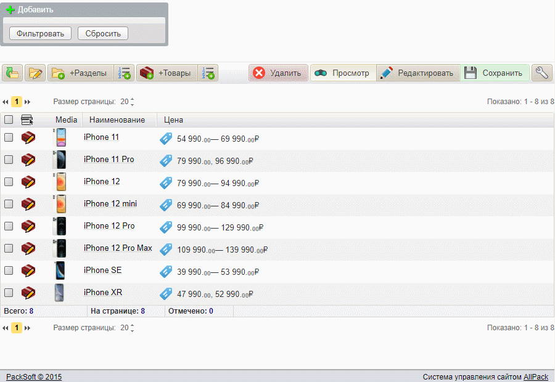
Task: Click the edit folder pencil icon
Action: (x=35, y=73)
